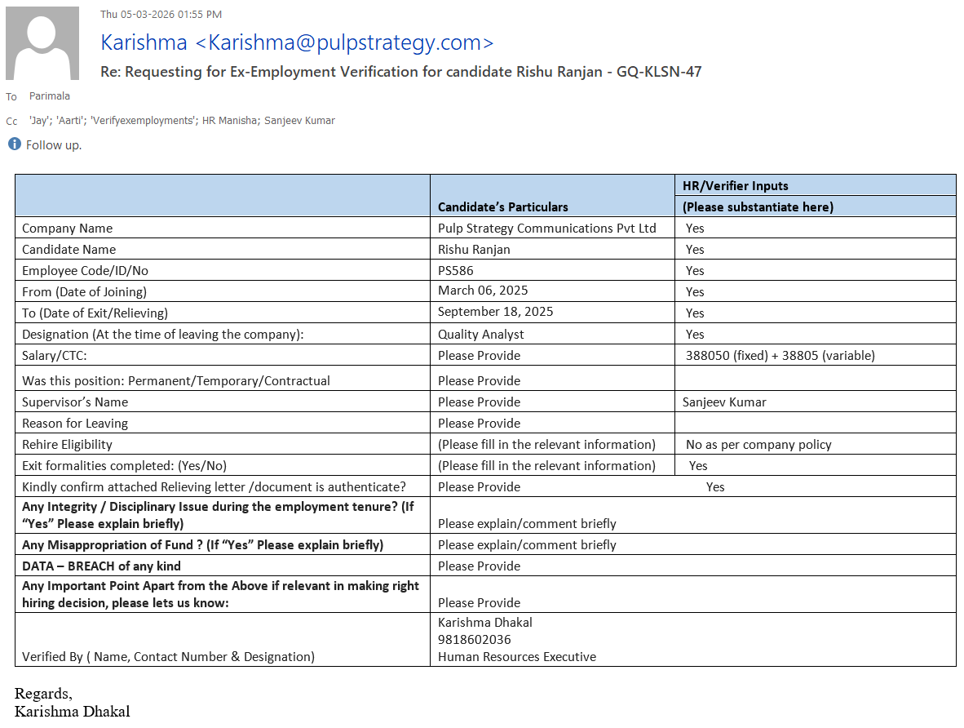Image resolution: width=964 pixels, height=728 pixels.
Task: Select the 'Candidate's Particulars' column header
Action: [502, 206]
